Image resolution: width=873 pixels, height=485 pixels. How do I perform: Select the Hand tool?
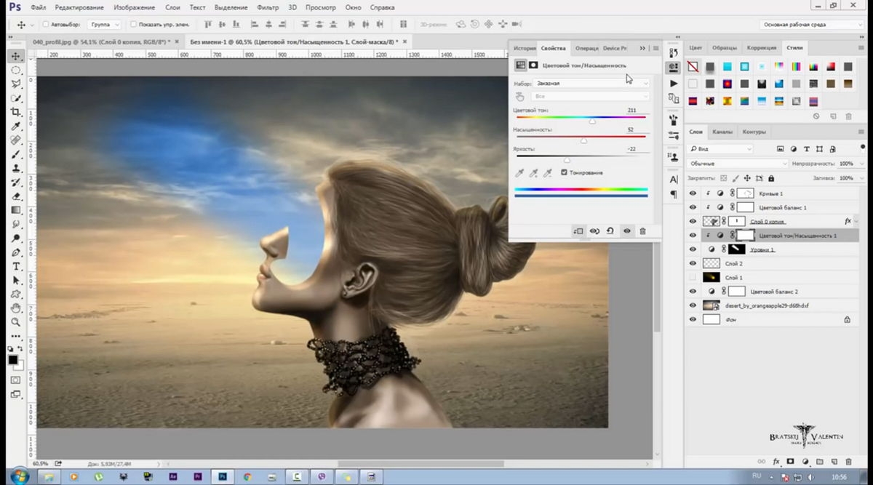tap(16, 308)
